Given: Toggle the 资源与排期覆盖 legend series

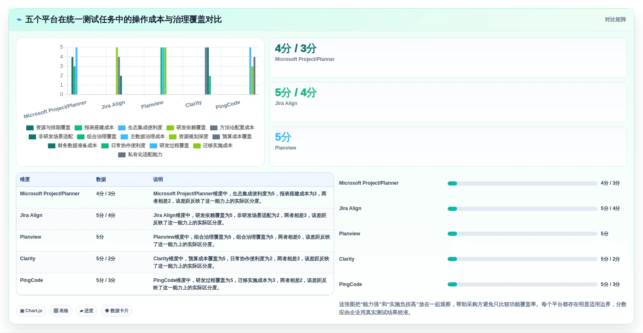Looking at the screenshot, I should click(48, 128).
